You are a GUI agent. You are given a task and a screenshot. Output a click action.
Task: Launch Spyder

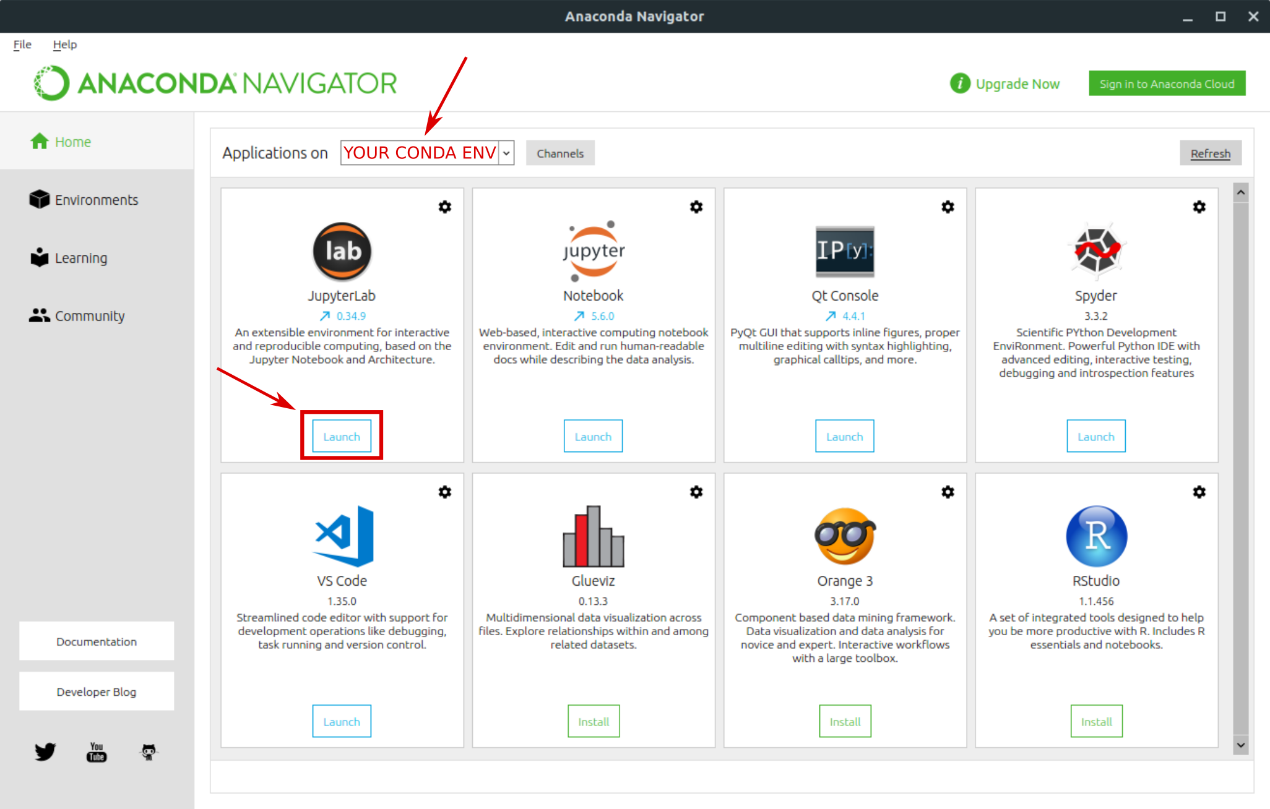click(x=1096, y=436)
